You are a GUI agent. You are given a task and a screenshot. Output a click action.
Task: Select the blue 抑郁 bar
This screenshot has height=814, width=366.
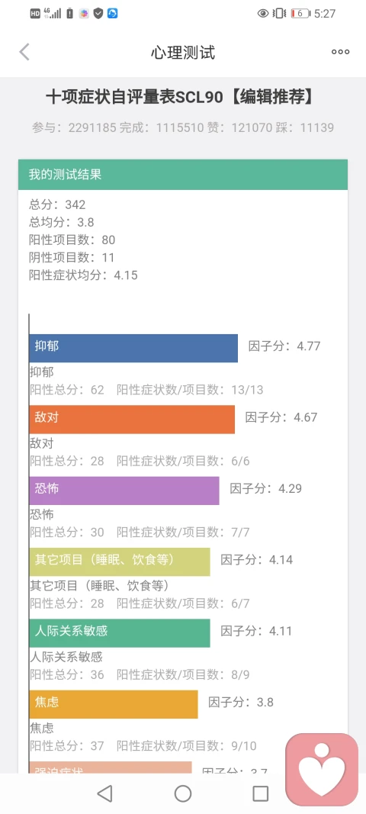pos(133,348)
